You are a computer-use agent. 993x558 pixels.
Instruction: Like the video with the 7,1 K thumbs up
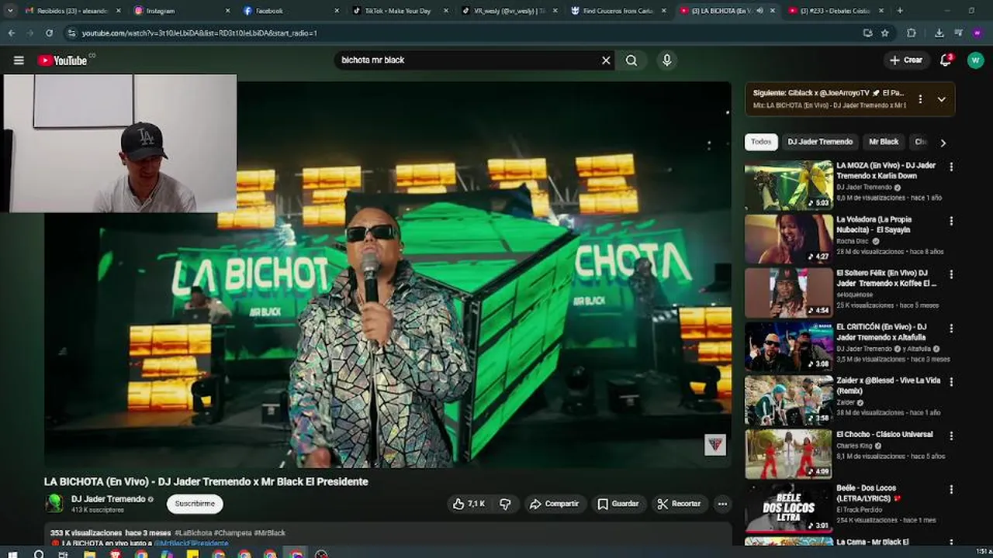(x=469, y=504)
